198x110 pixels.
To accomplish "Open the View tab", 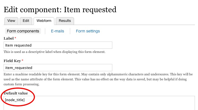I will (x=11, y=21).
